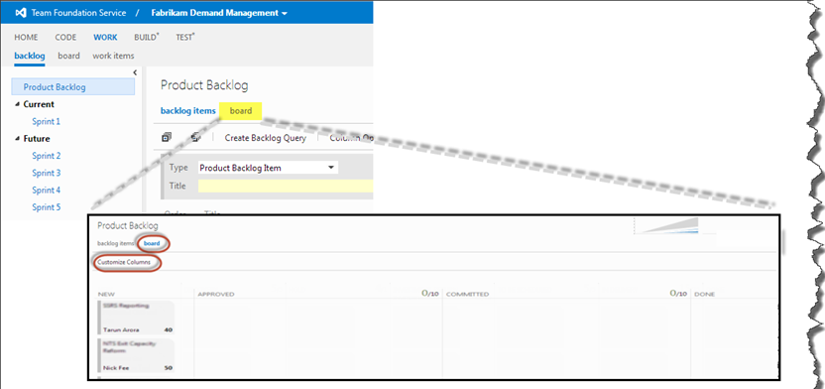
Task: Click Customize Columns on the board
Action: coord(124,262)
